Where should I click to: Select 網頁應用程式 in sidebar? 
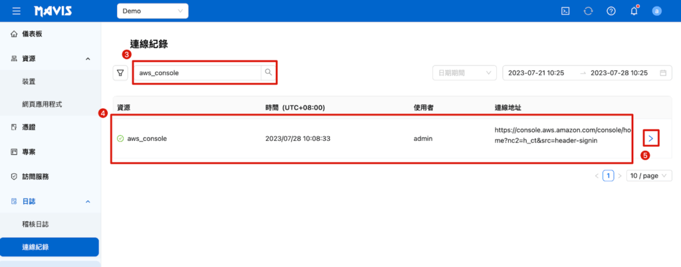[42, 104]
